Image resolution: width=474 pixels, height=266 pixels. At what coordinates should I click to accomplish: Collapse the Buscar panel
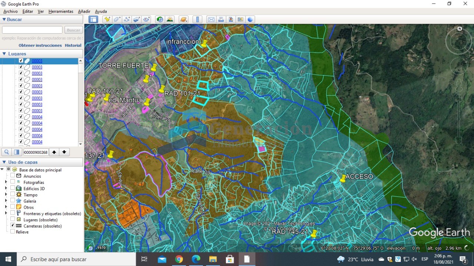click(x=4, y=20)
